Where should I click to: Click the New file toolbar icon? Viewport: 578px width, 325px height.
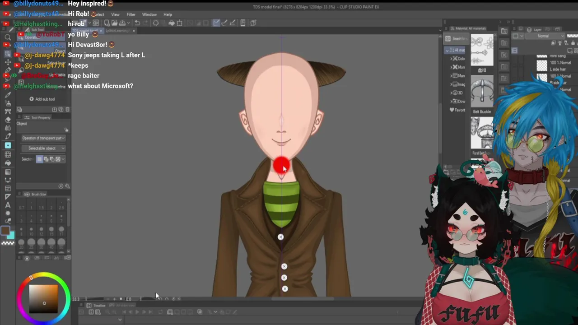click(107, 23)
